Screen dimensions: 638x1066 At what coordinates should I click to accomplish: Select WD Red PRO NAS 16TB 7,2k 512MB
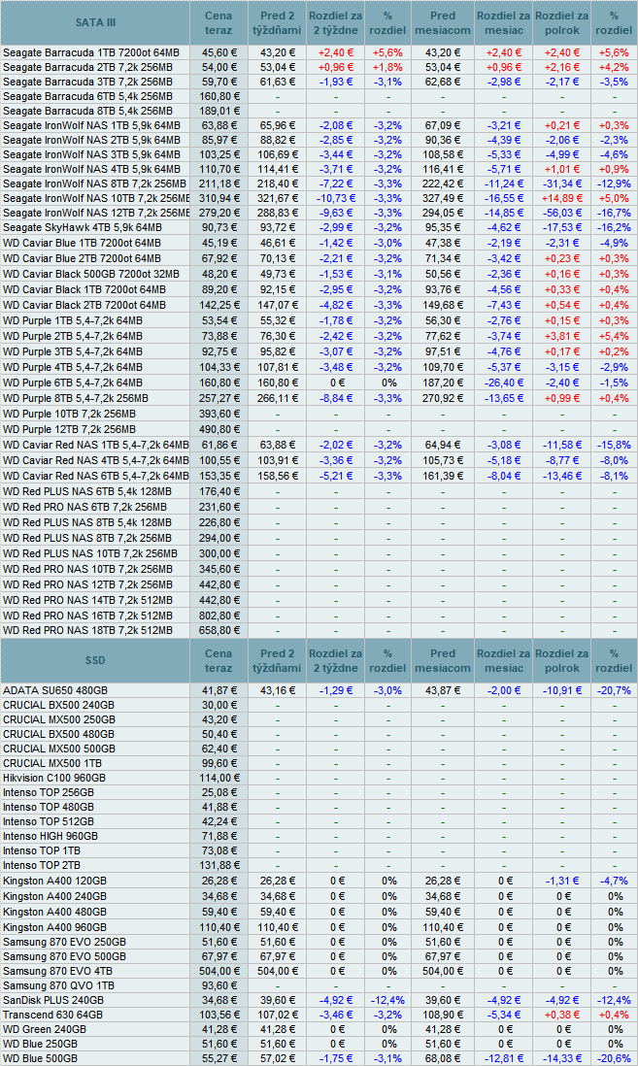87,616
